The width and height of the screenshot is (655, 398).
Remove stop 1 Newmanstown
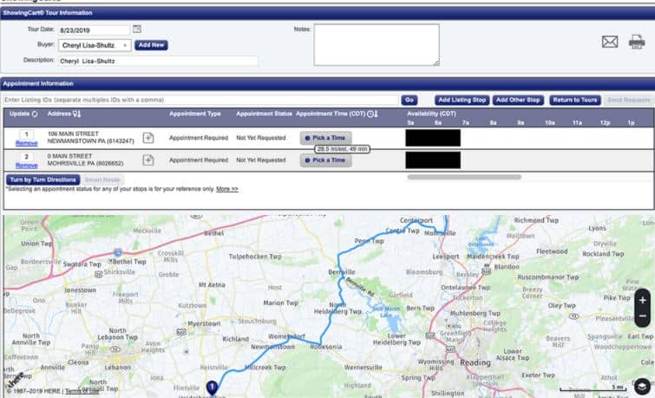click(x=26, y=143)
